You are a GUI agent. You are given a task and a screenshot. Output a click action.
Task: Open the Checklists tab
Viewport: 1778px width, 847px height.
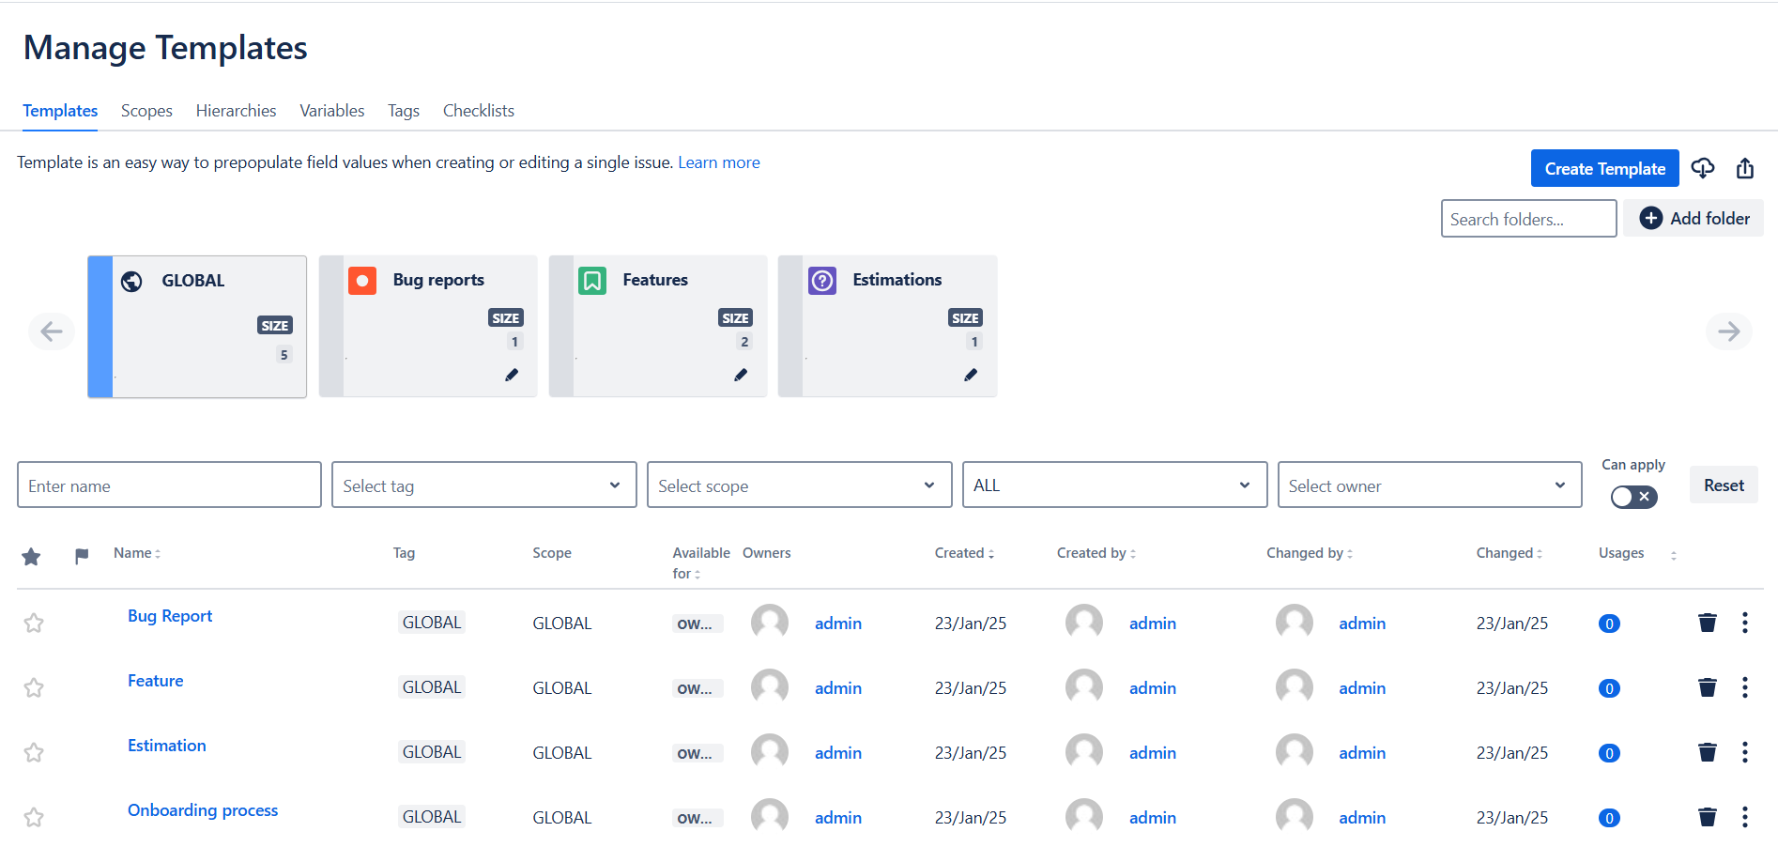(478, 111)
